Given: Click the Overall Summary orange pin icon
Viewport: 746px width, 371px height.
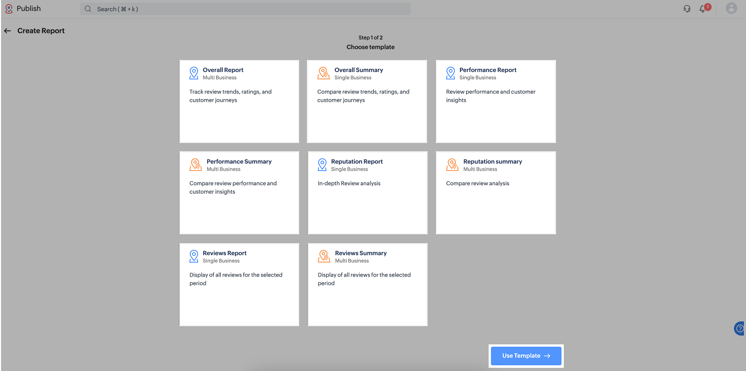Looking at the screenshot, I should (x=324, y=73).
